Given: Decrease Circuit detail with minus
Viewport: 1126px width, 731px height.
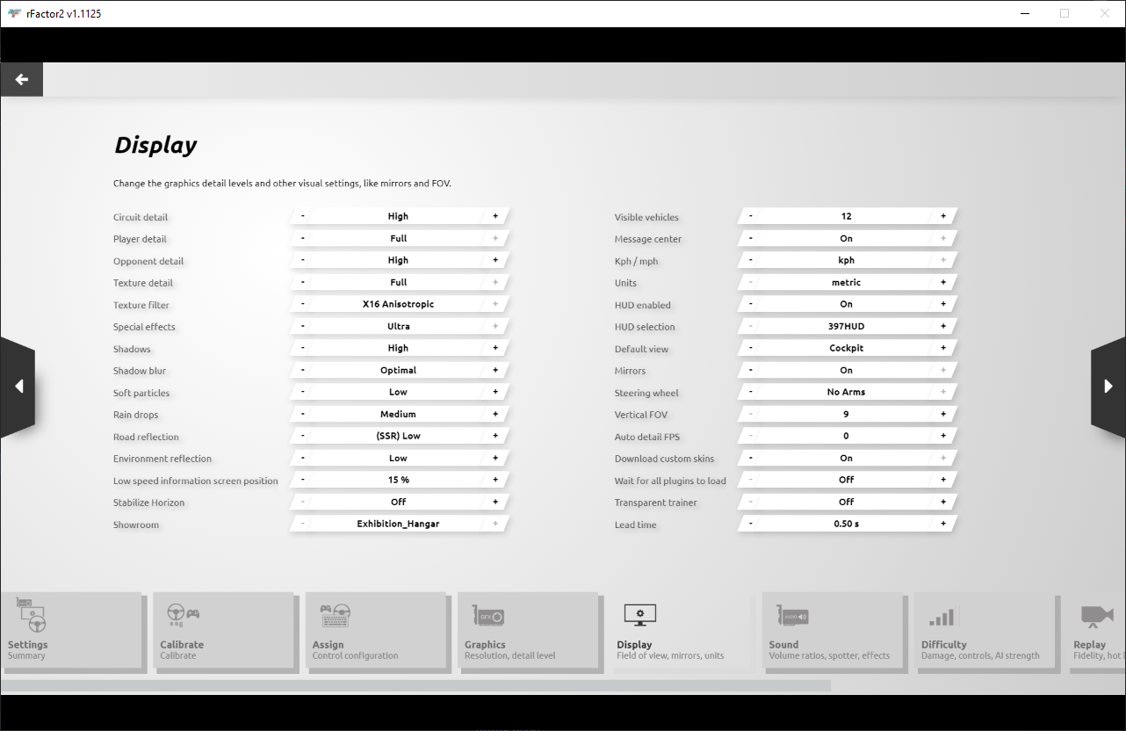Looking at the screenshot, I should coord(303,216).
